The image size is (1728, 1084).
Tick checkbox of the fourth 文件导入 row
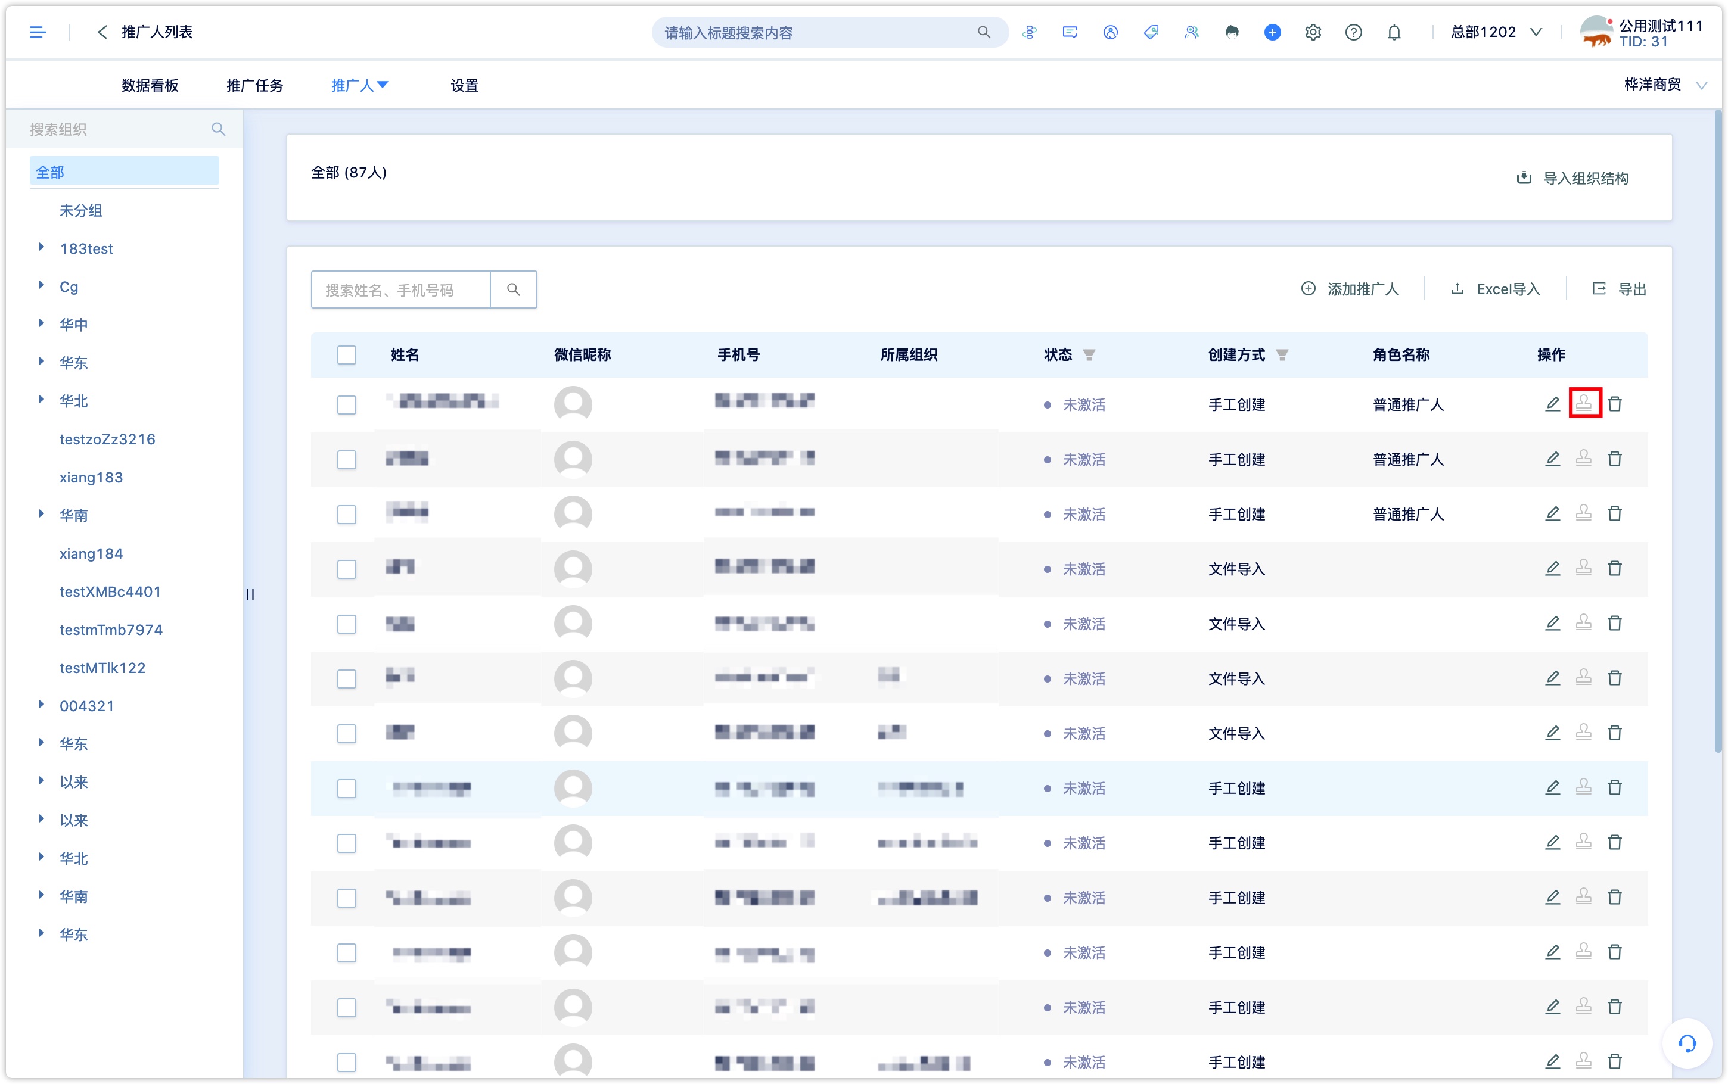(x=346, y=733)
